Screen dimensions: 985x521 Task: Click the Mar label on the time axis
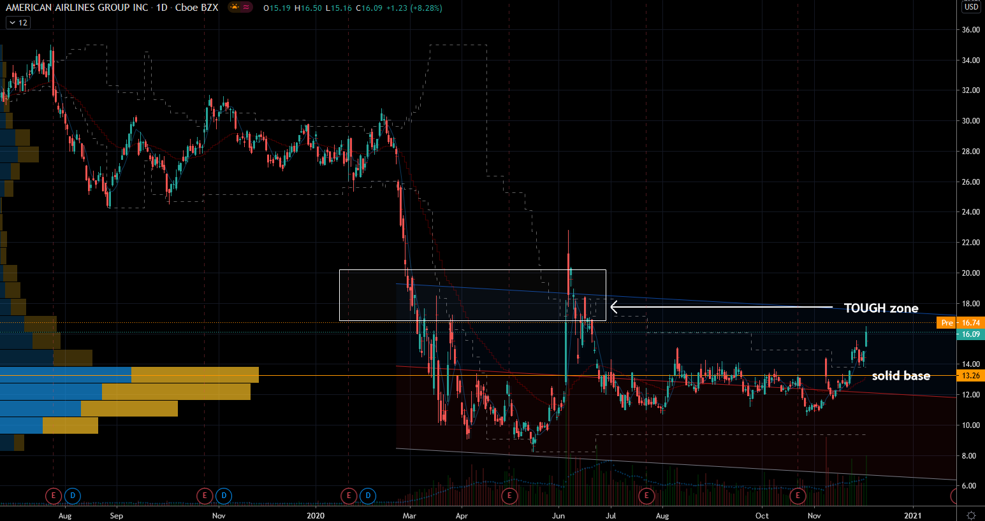coord(409,516)
